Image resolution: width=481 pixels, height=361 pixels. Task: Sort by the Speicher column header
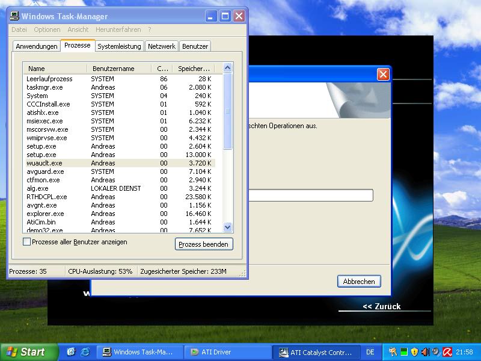(194, 69)
